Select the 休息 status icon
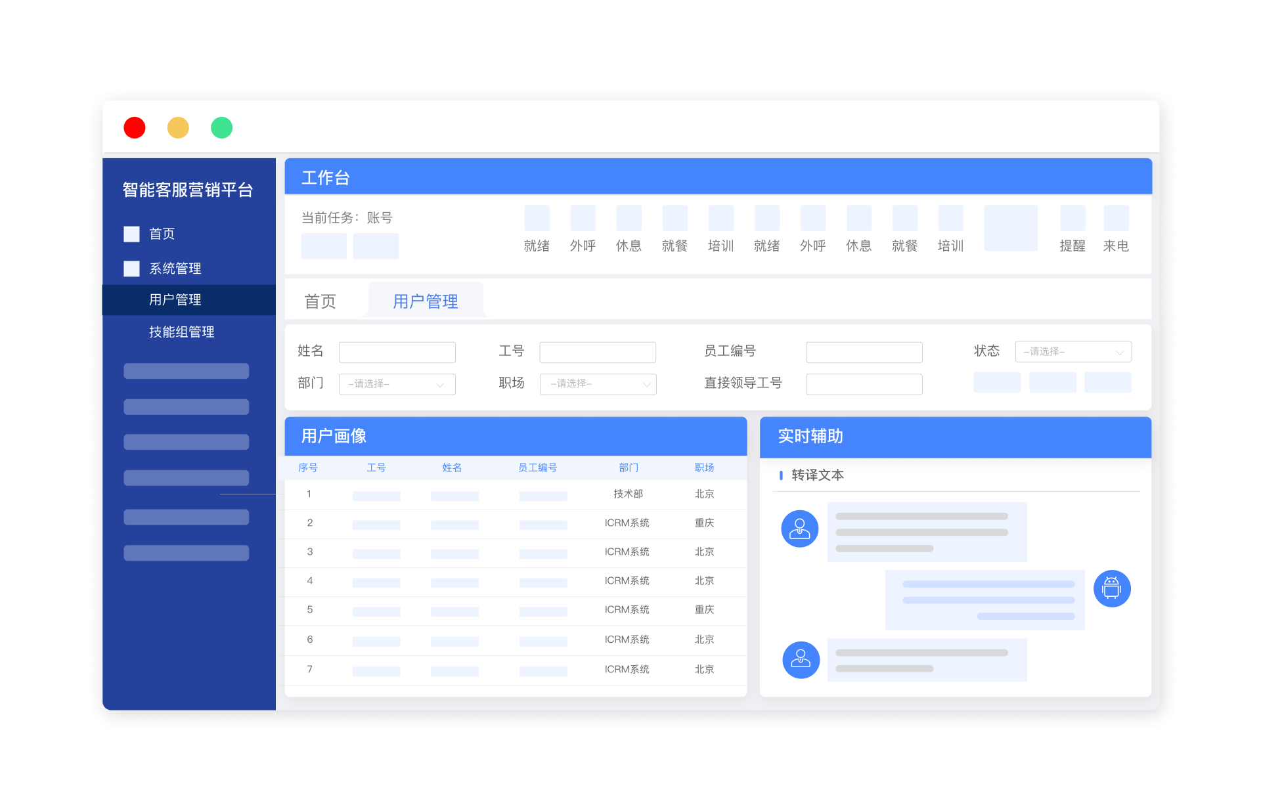This screenshot has height=805, width=1261. 629,218
